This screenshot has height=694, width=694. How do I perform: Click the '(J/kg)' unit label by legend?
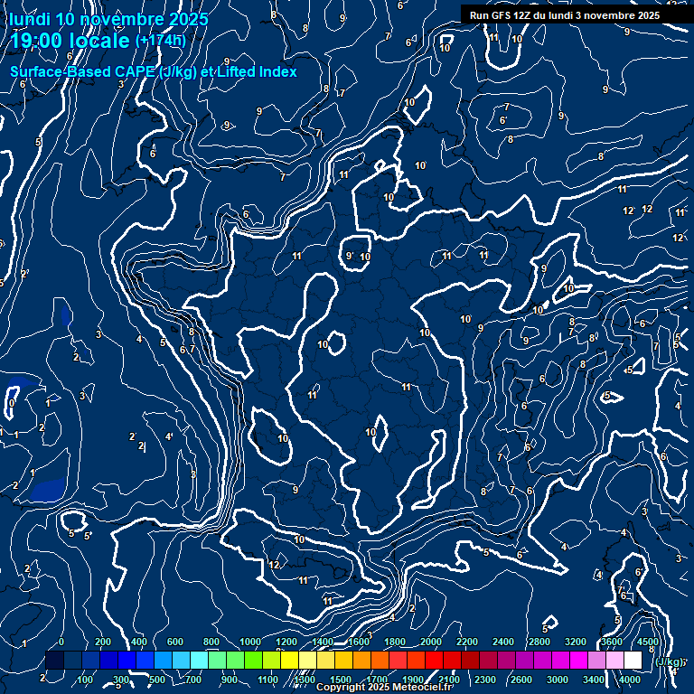[x=670, y=661]
